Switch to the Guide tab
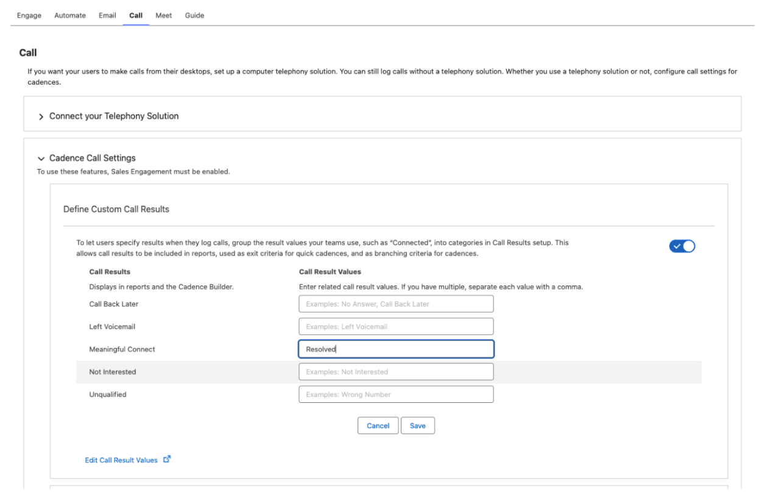Screen dimensions: 762x499 (194, 15)
